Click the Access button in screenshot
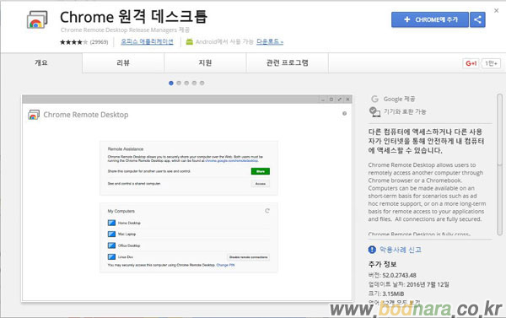506x318 pixels. click(261, 184)
